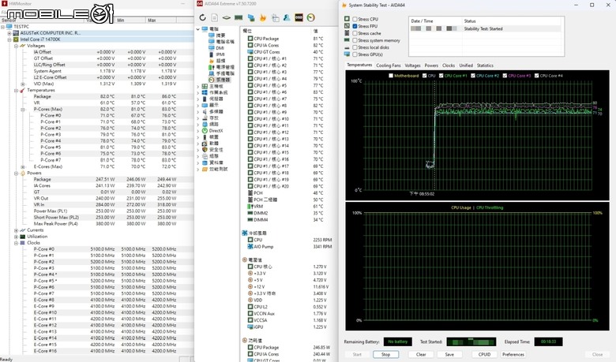Click the Elapsed Time display field
This screenshot has height=362, width=616.
548,341
